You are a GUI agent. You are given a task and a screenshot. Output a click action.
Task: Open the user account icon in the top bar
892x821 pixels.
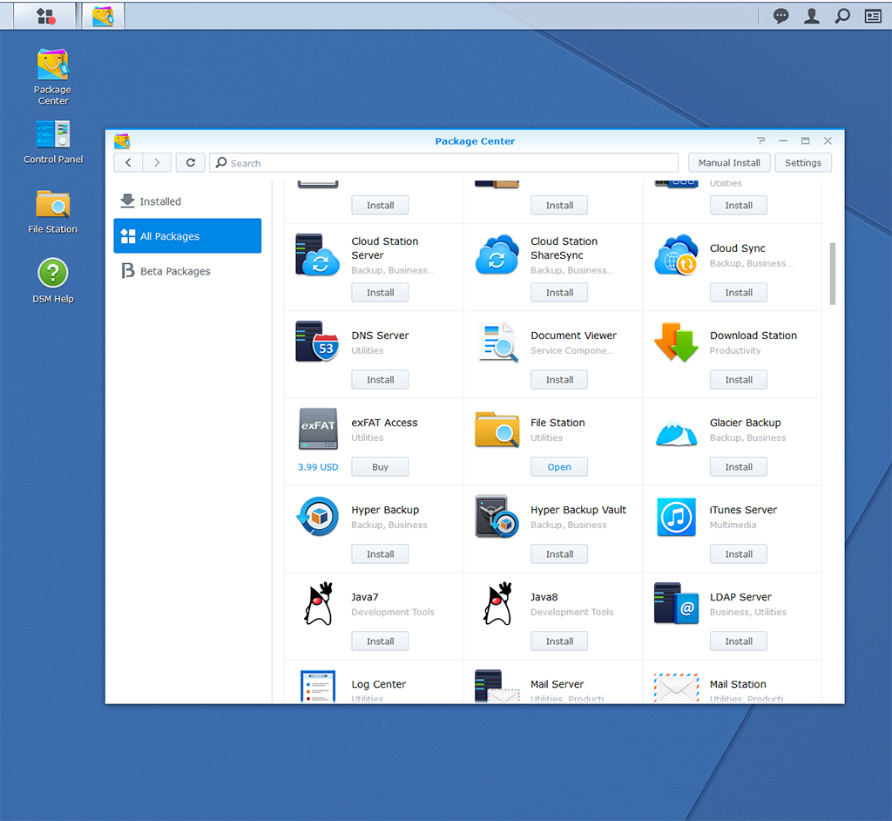pyautogui.click(x=812, y=16)
